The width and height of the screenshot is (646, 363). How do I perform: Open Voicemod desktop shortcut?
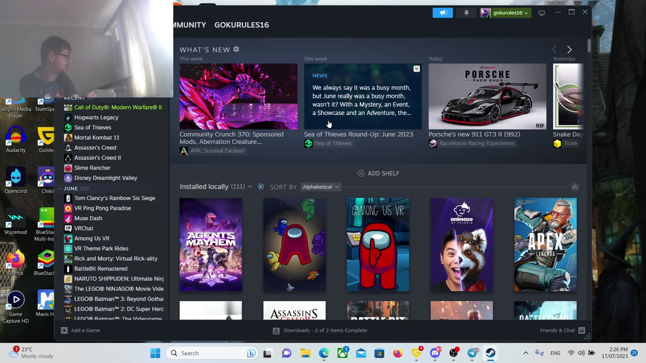(16, 221)
